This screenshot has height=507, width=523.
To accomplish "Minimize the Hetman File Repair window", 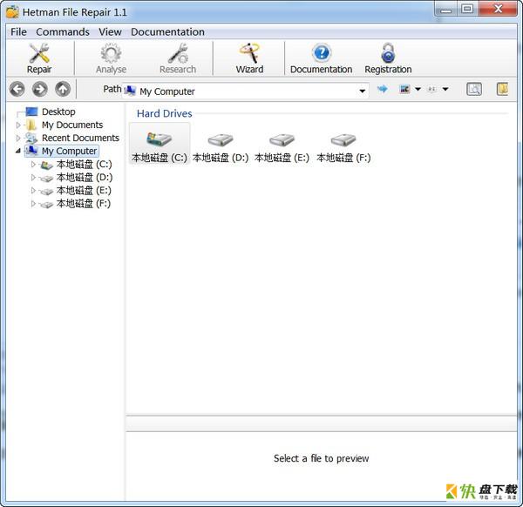I will tap(446, 10).
